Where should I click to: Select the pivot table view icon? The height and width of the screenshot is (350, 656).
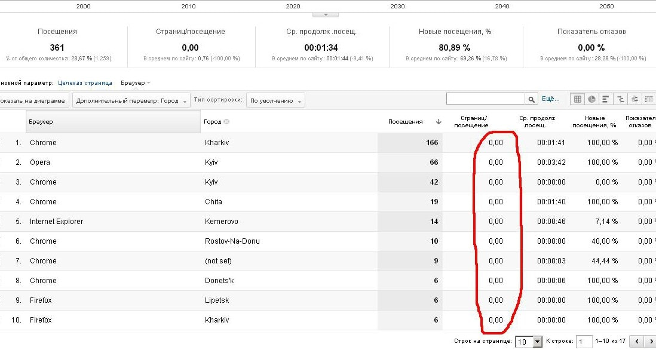[649, 99]
